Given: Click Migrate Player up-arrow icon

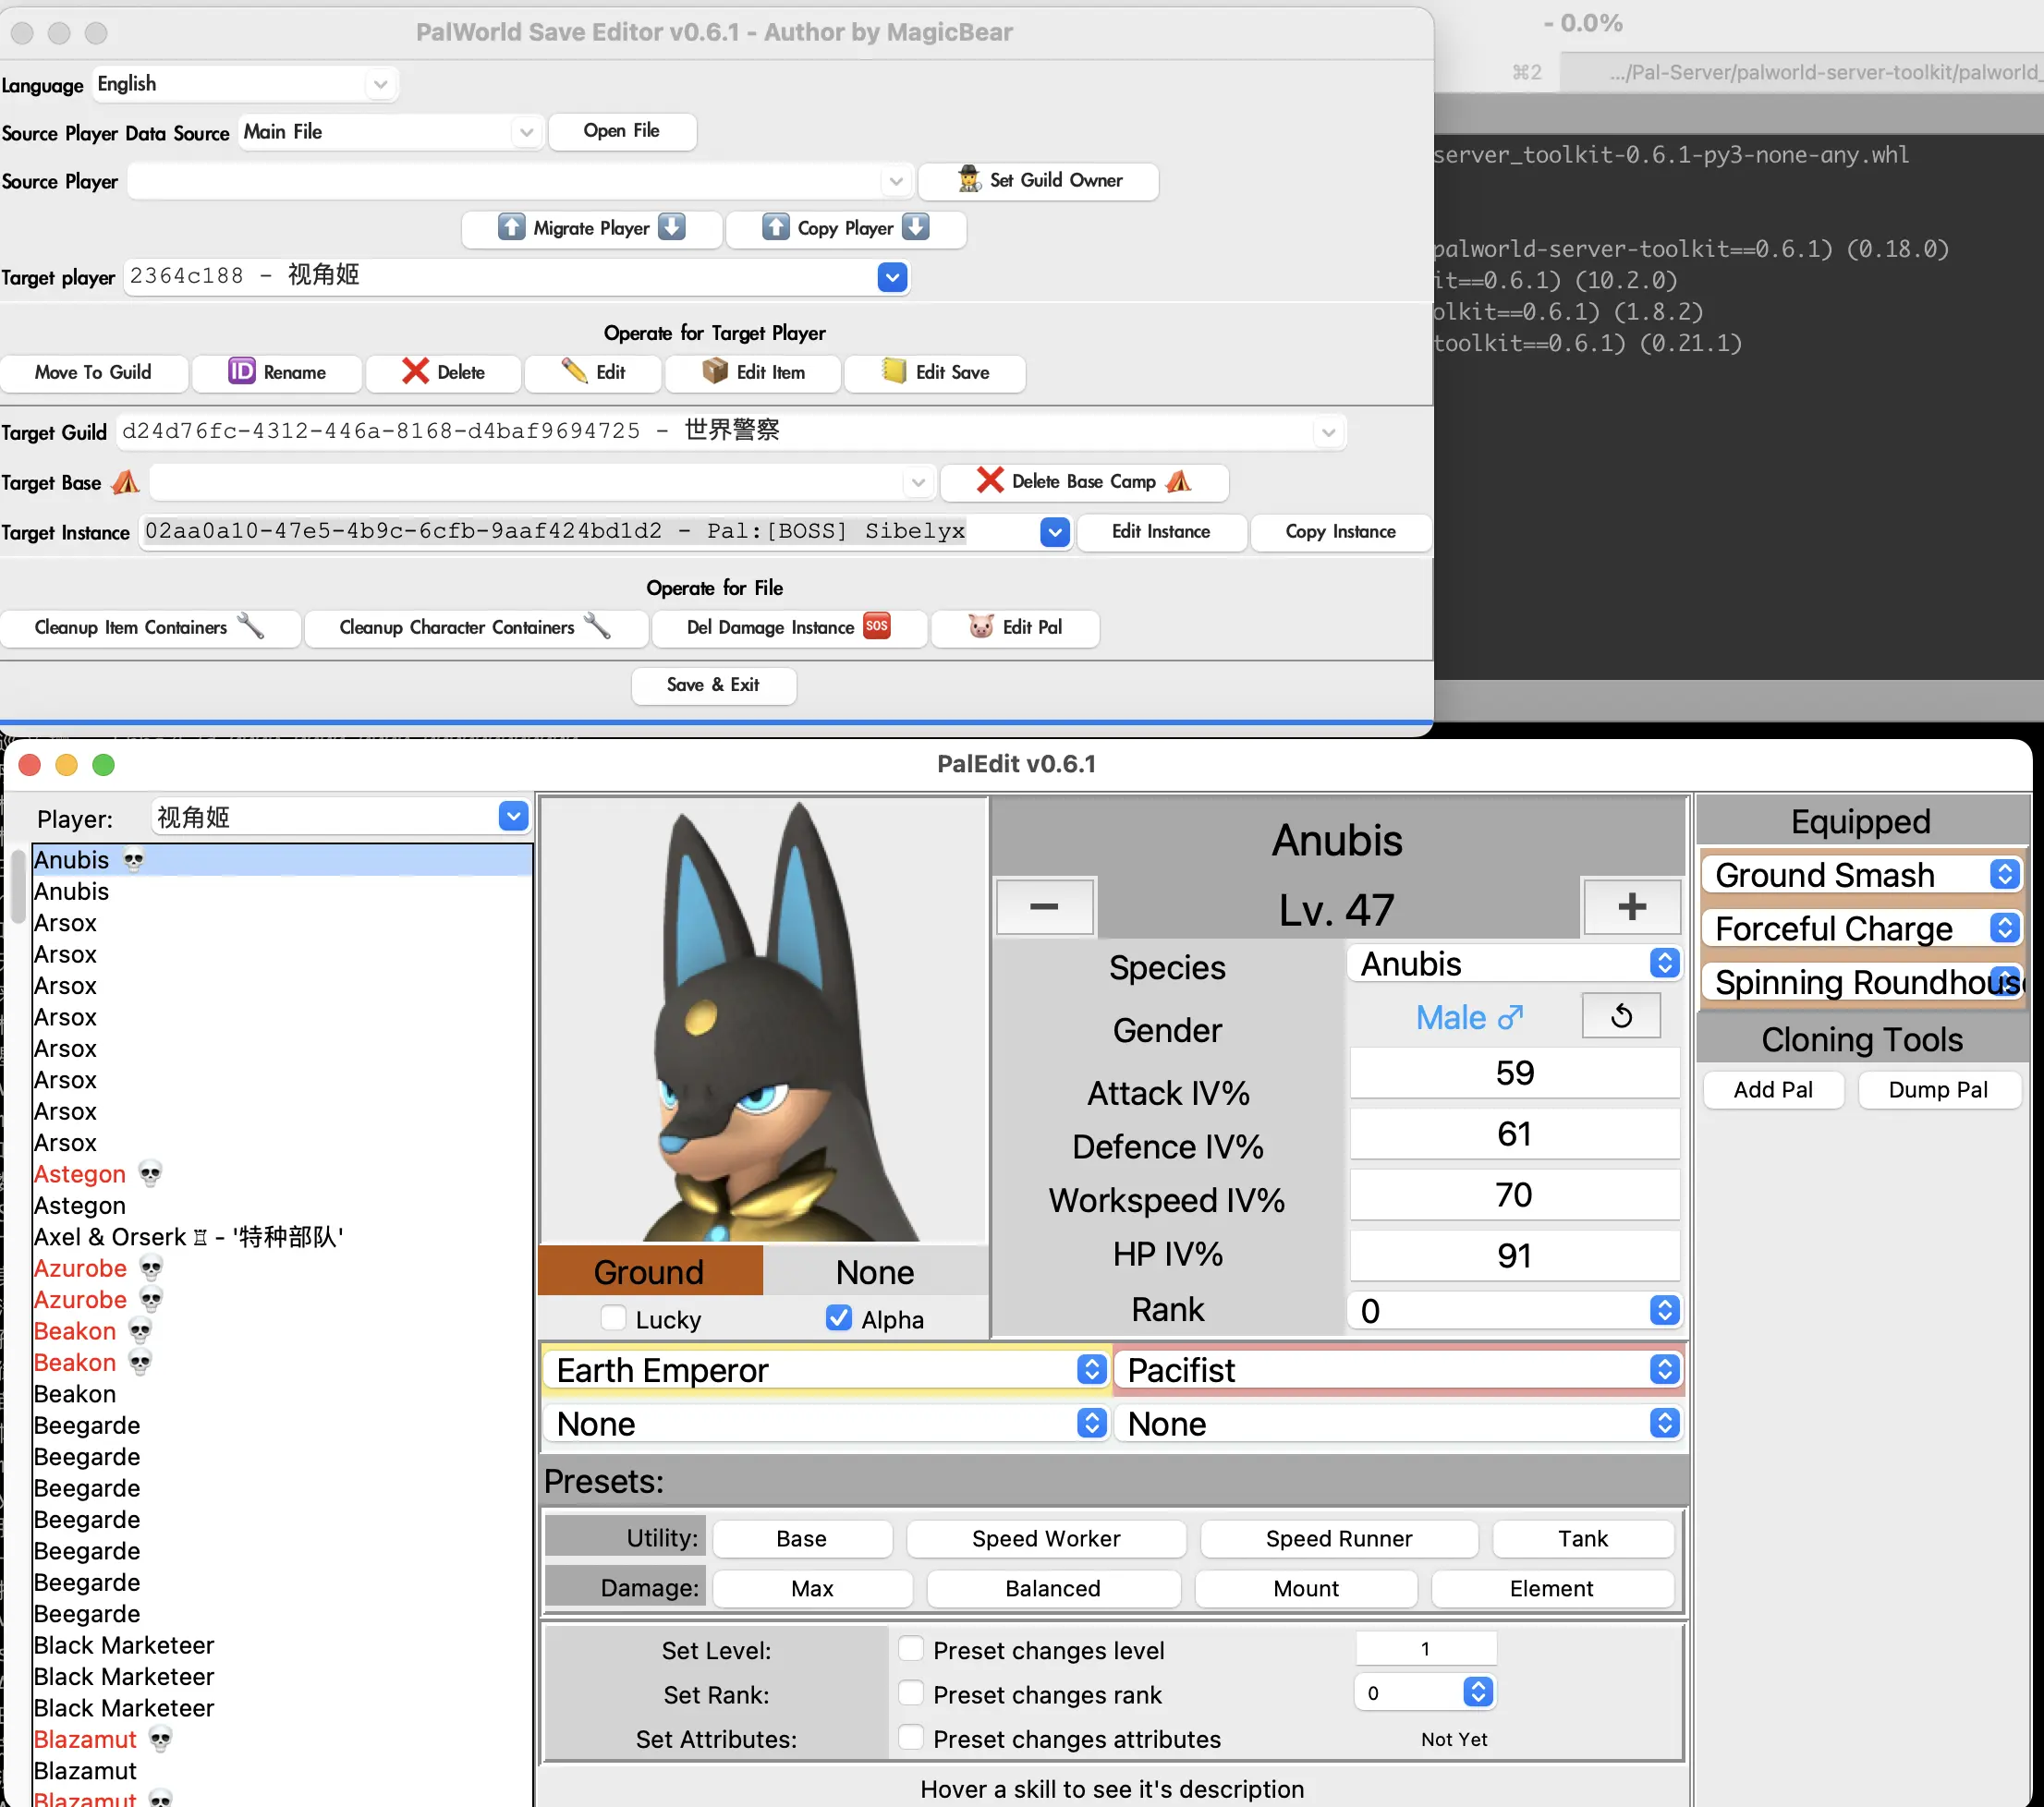Looking at the screenshot, I should 511,228.
